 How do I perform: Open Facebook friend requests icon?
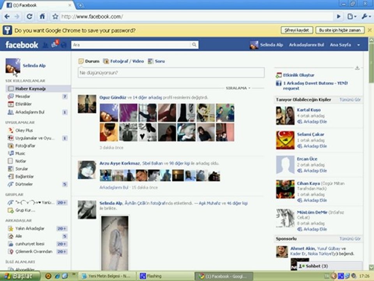pyautogui.click(x=45, y=44)
